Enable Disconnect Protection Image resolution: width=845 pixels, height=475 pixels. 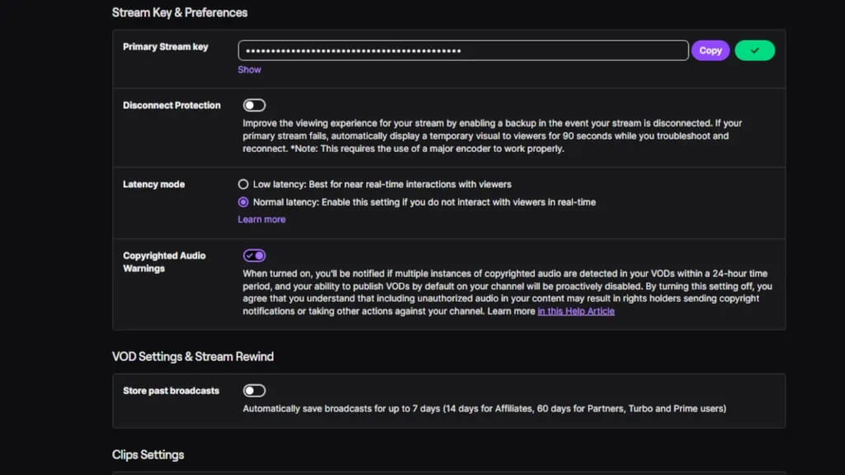[254, 105]
